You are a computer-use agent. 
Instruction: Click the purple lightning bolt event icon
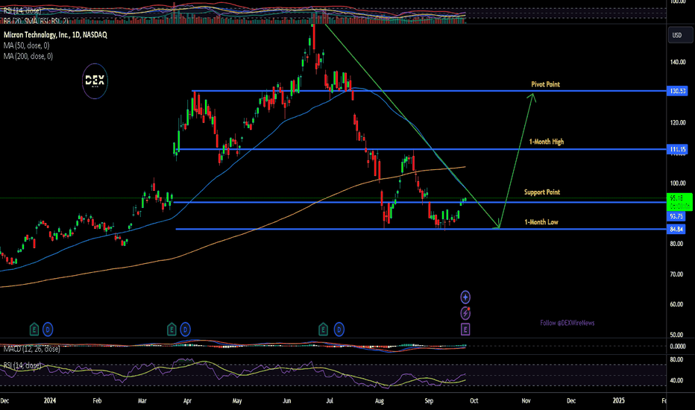pos(465,313)
